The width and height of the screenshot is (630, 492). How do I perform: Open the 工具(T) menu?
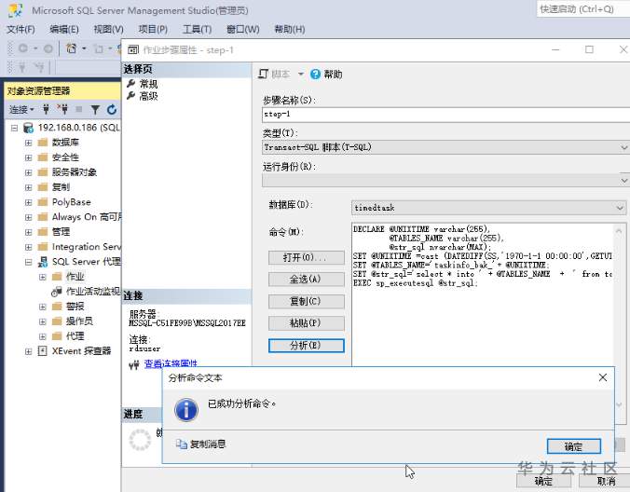[x=197, y=29]
